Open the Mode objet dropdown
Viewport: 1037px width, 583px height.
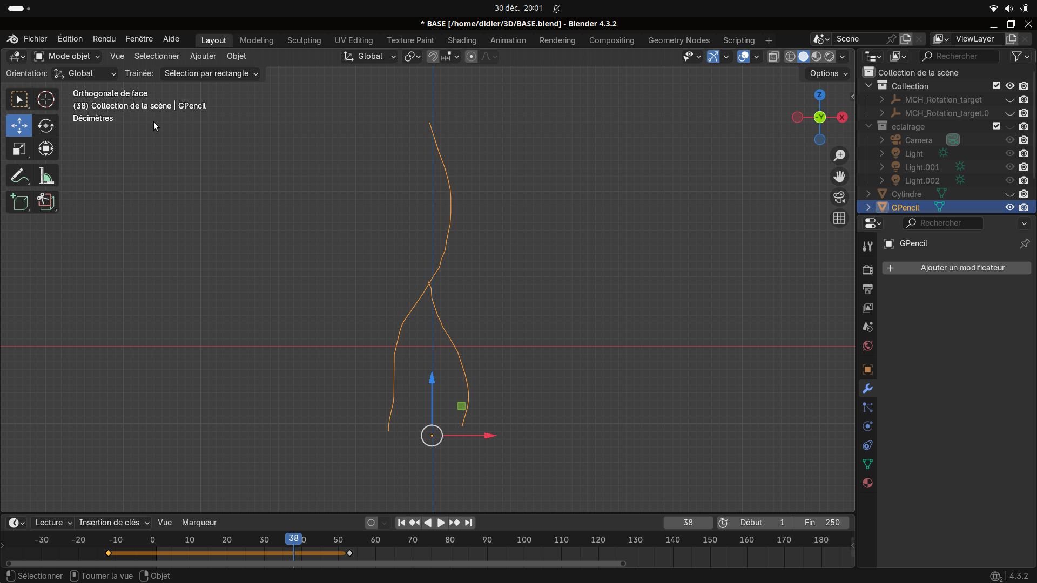coord(68,56)
